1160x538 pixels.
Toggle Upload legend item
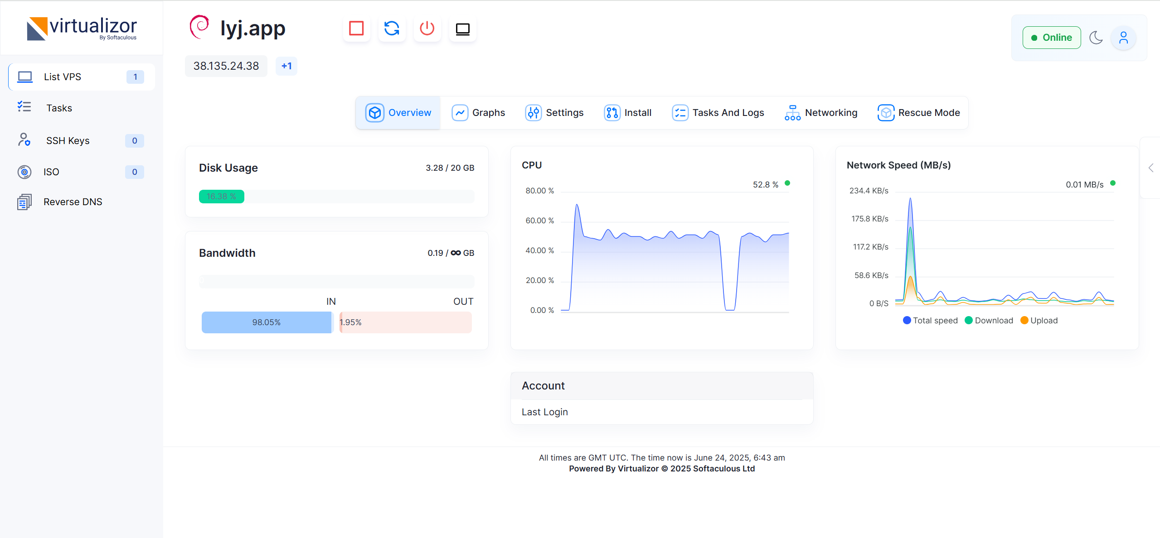[x=1039, y=321]
